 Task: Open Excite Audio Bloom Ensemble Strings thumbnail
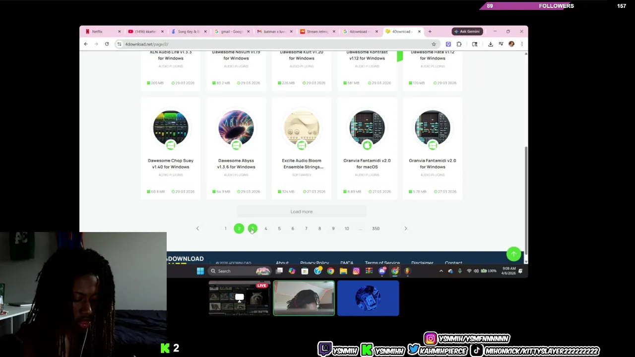pyautogui.click(x=302, y=128)
